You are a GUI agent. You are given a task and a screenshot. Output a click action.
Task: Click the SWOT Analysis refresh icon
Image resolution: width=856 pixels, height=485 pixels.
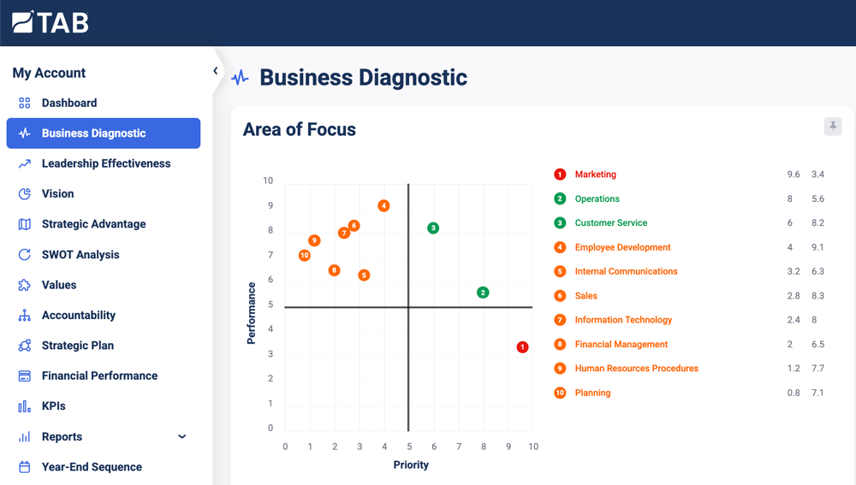point(25,255)
